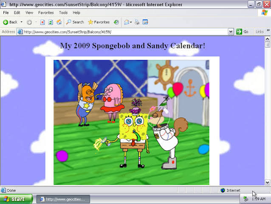This screenshot has width=271, height=204.
Task: Minimize the Internet Explorer window
Action: pos(251,4)
